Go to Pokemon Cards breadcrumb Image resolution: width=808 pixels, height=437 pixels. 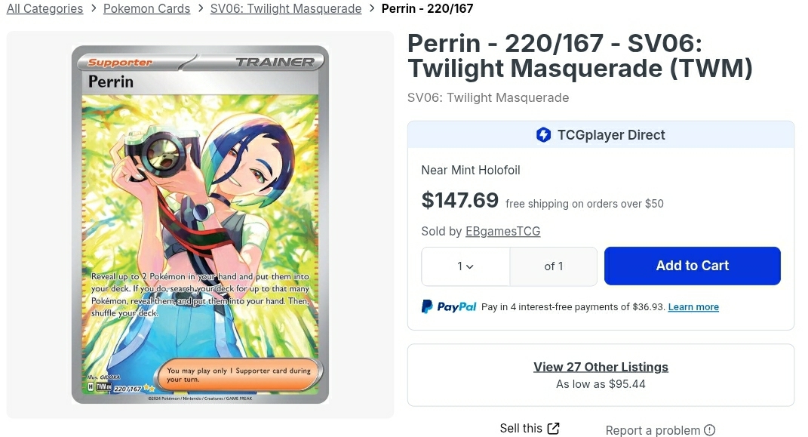coord(147,9)
